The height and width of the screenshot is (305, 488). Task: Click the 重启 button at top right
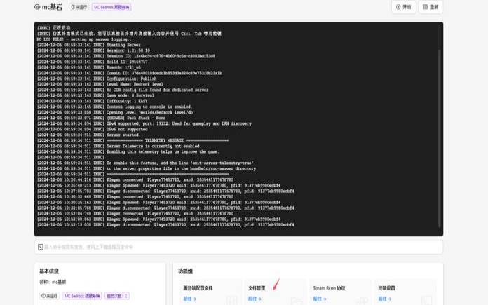point(431,7)
